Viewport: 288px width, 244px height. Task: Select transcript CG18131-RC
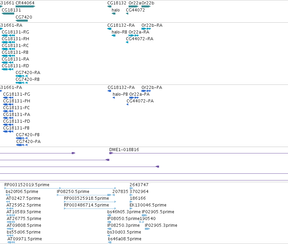(x=15, y=46)
